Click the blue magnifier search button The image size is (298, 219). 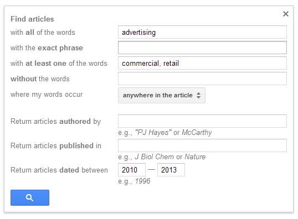[x=30, y=197]
